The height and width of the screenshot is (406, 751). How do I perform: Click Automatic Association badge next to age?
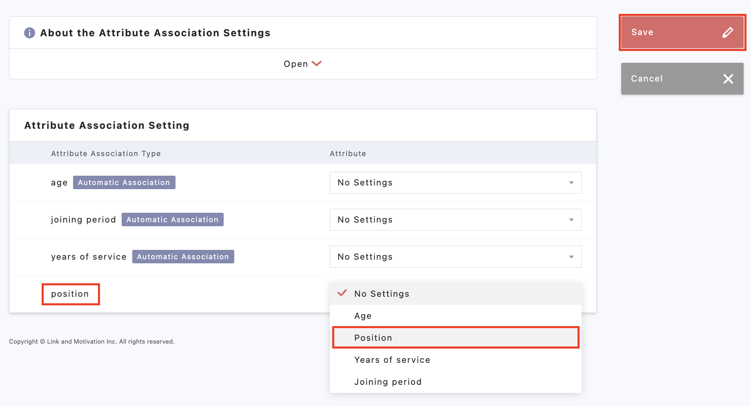point(124,183)
